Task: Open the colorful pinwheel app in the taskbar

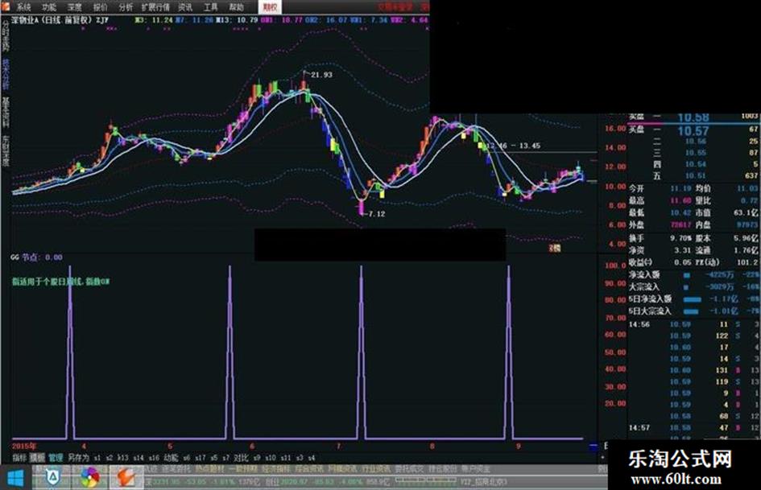Action: point(89,479)
